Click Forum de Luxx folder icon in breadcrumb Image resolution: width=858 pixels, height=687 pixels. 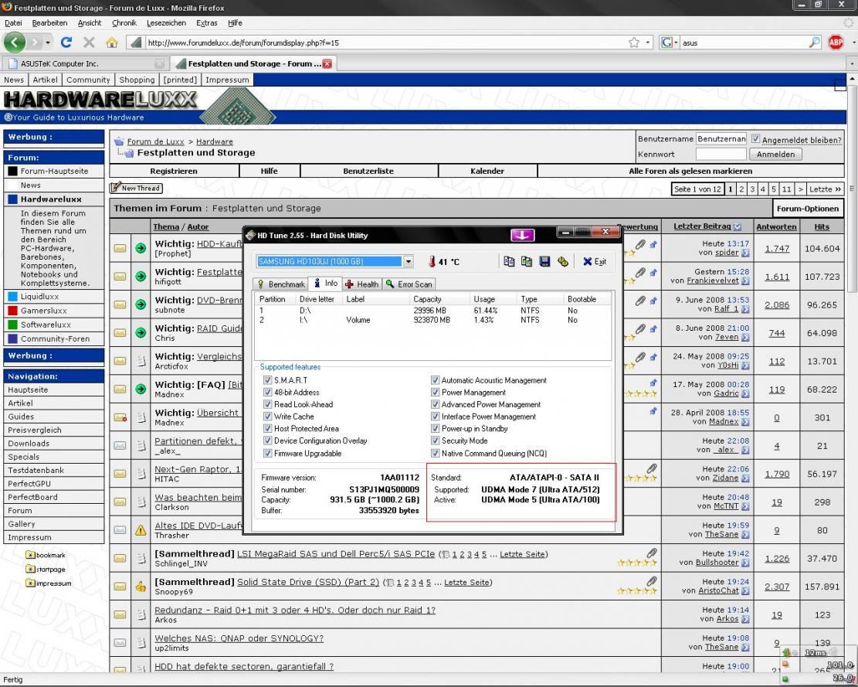click(x=119, y=141)
